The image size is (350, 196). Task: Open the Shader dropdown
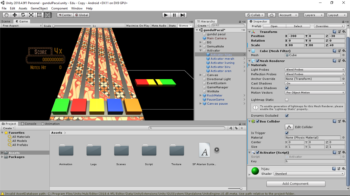(309, 174)
